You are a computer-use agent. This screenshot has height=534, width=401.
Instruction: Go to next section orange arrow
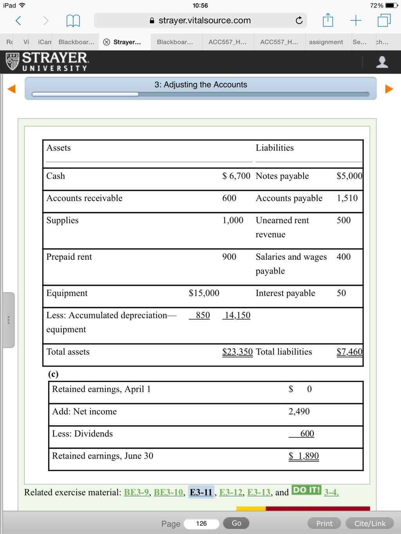389,89
